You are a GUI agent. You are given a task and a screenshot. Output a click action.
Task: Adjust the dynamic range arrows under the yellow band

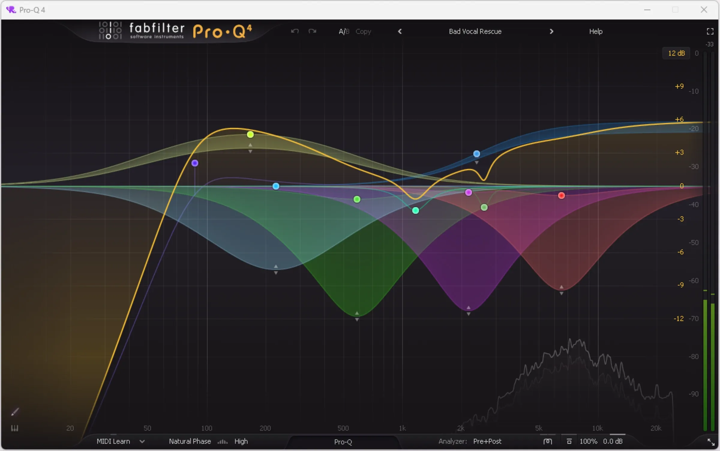pyautogui.click(x=250, y=148)
